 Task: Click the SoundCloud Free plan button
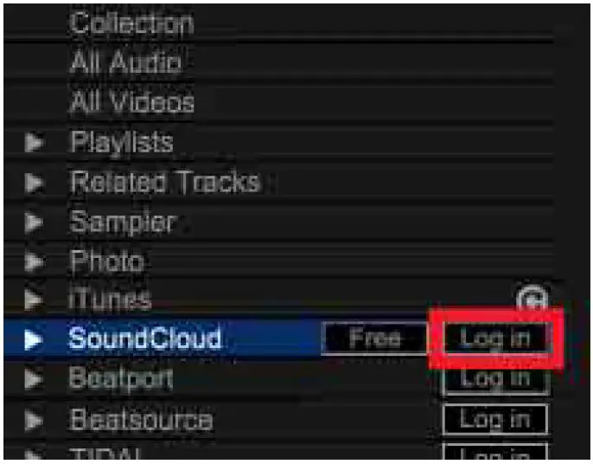pos(374,338)
